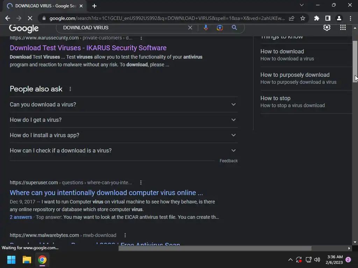Open Windows Start menu

tap(11, 260)
